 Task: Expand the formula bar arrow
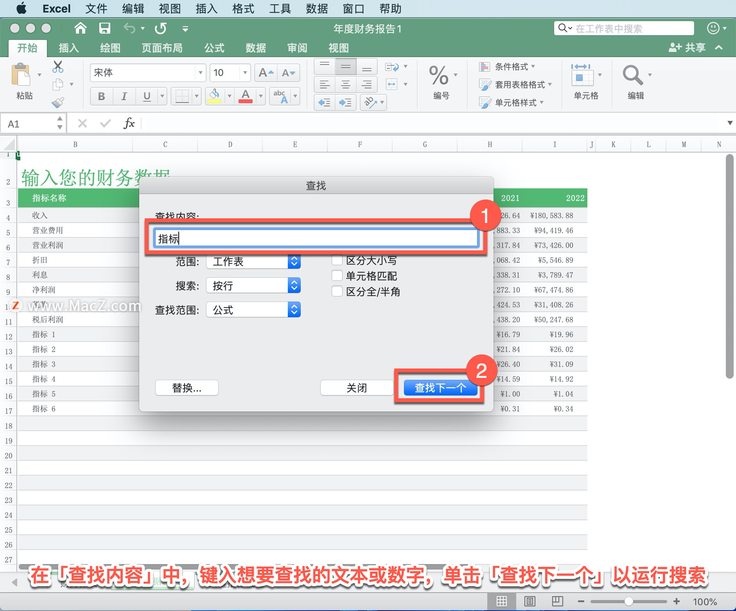730,123
